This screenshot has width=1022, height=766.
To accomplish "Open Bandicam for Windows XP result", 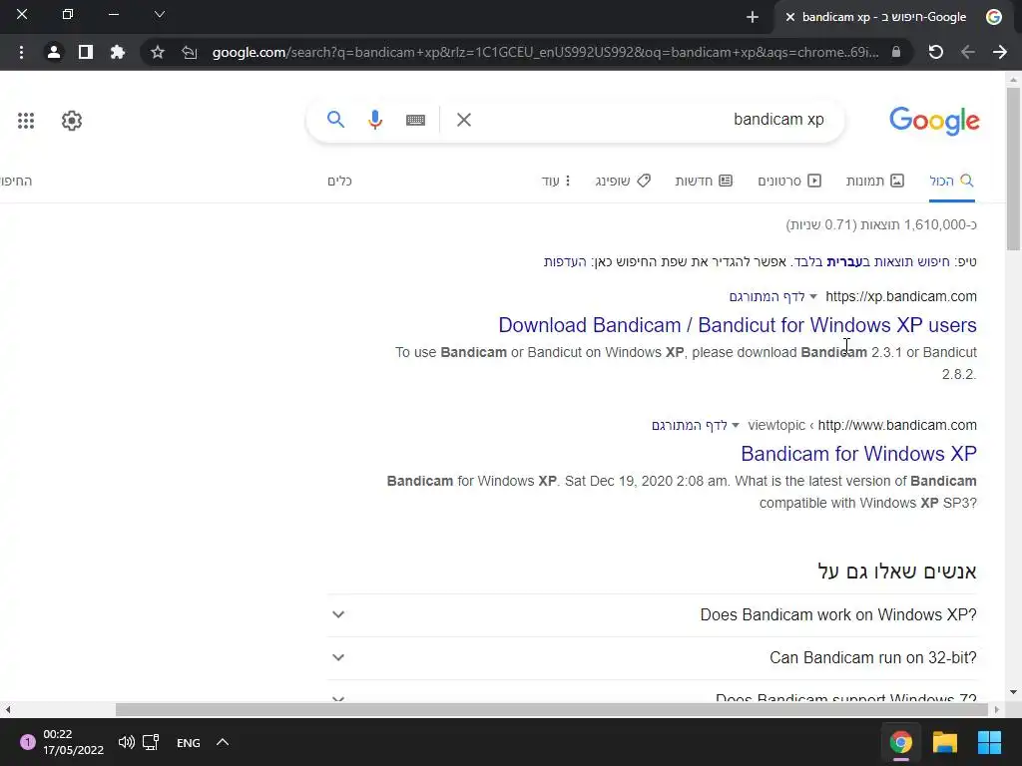I will 858,454.
